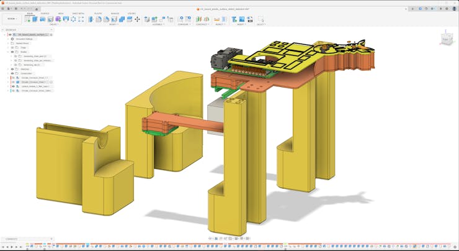Click the Select tool icon
The image size is (459, 251).
coord(261,19)
